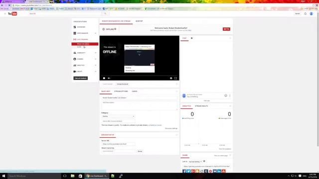
Task: Open the hamburger guide menu beside YouTube logo
Action: point(5,13)
